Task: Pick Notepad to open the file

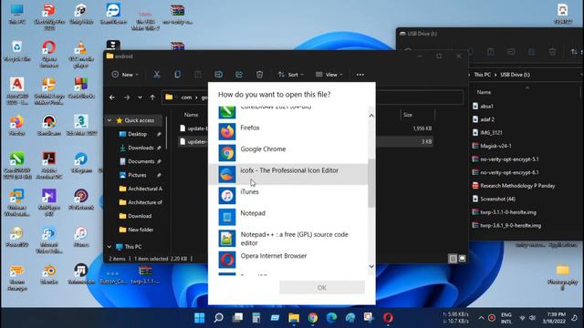Action: tap(288, 217)
